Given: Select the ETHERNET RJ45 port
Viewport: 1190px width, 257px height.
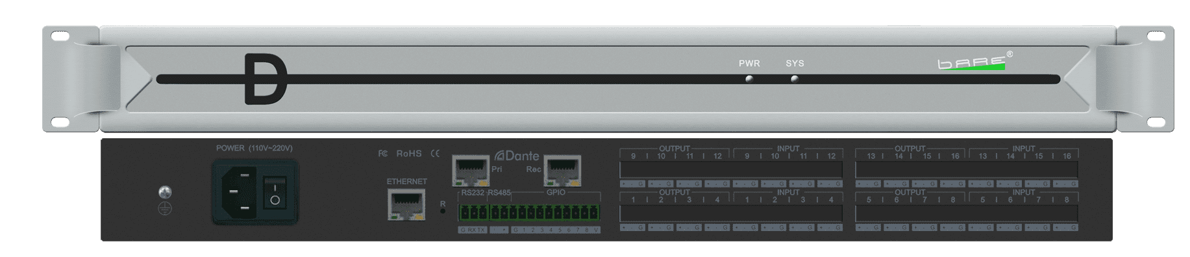Looking at the screenshot, I should (406, 205).
